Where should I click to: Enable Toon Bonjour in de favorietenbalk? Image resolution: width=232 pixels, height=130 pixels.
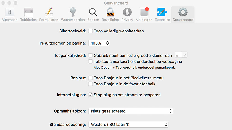pos(90,84)
